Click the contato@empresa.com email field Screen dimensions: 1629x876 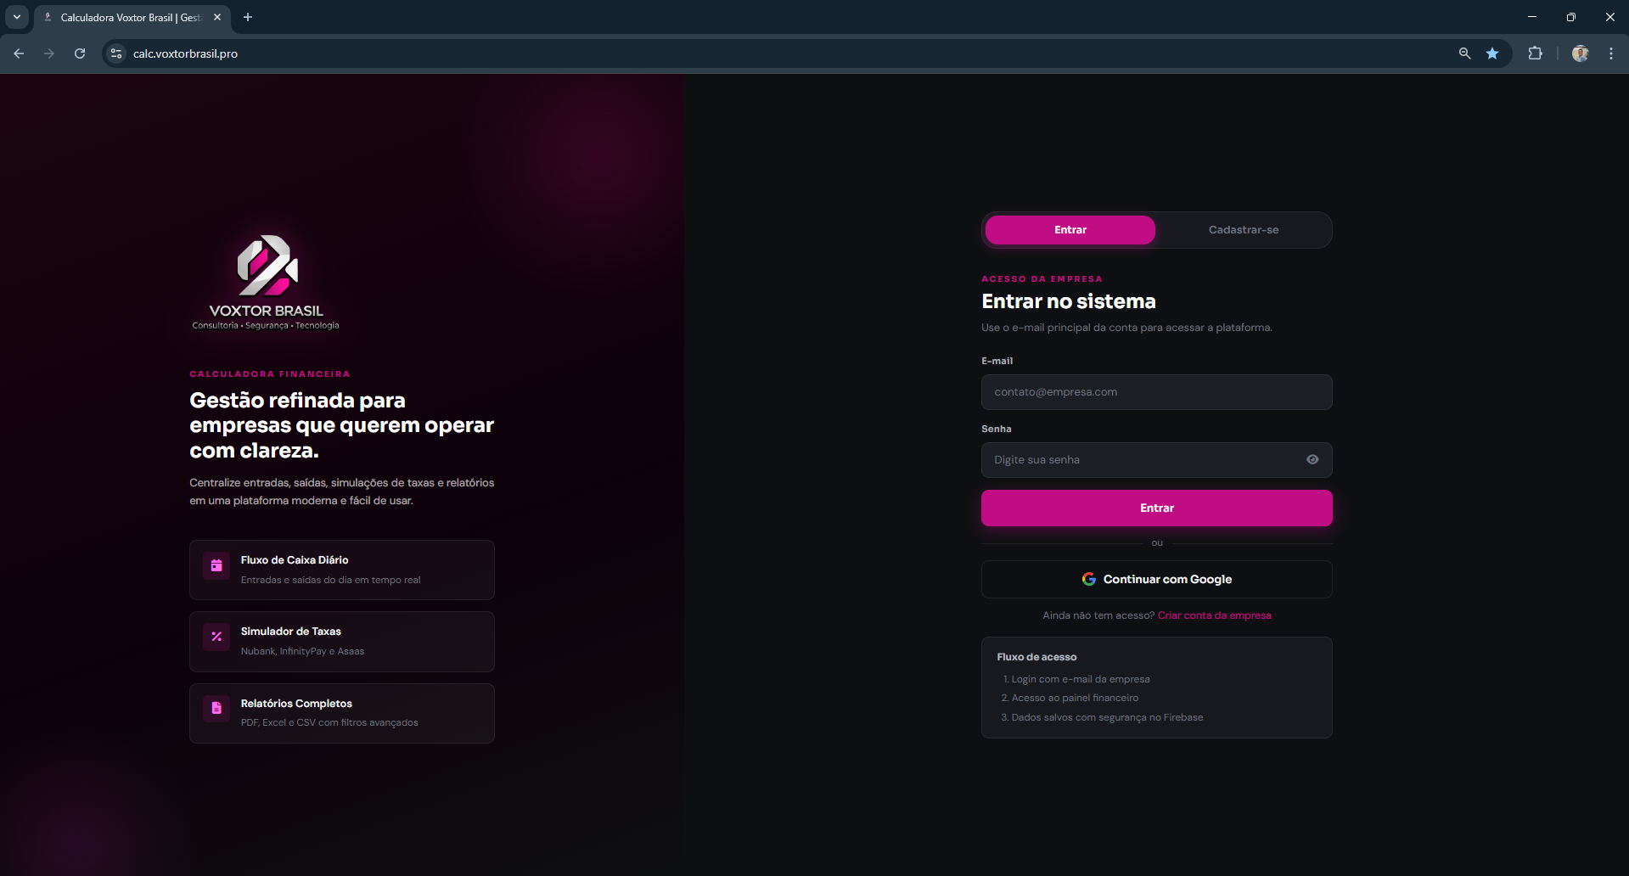[1156, 391]
